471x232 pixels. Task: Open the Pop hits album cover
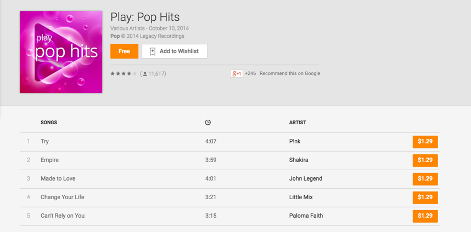coord(61,52)
